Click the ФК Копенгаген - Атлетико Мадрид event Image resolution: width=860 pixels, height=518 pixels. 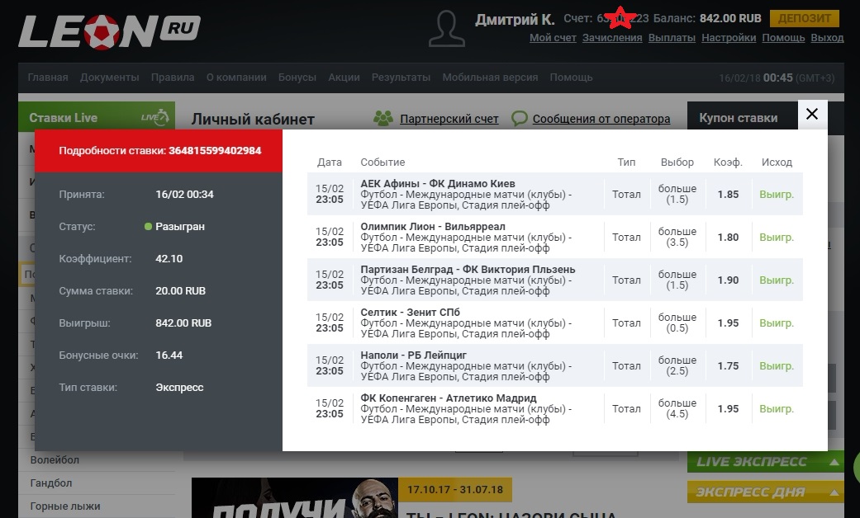[449, 398]
